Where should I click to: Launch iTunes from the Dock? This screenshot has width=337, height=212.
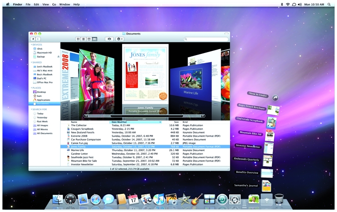(159, 199)
